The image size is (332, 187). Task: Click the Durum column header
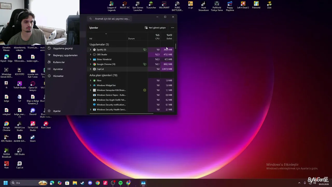(137, 37)
